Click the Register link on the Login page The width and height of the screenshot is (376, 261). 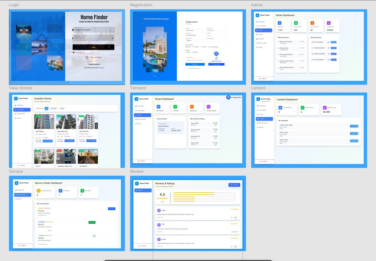point(102,68)
